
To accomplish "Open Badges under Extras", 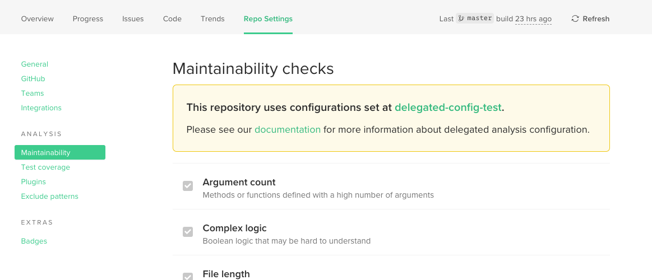I will (x=34, y=241).
